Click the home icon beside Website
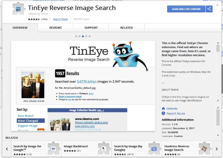This screenshot has width=223, height=158. (163, 108)
